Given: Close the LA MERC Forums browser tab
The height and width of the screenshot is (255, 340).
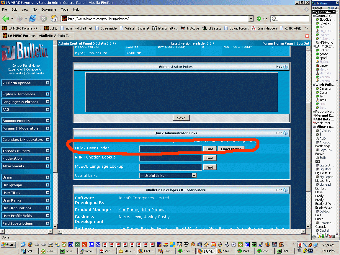Looking at the screenshot, I should (307, 36).
